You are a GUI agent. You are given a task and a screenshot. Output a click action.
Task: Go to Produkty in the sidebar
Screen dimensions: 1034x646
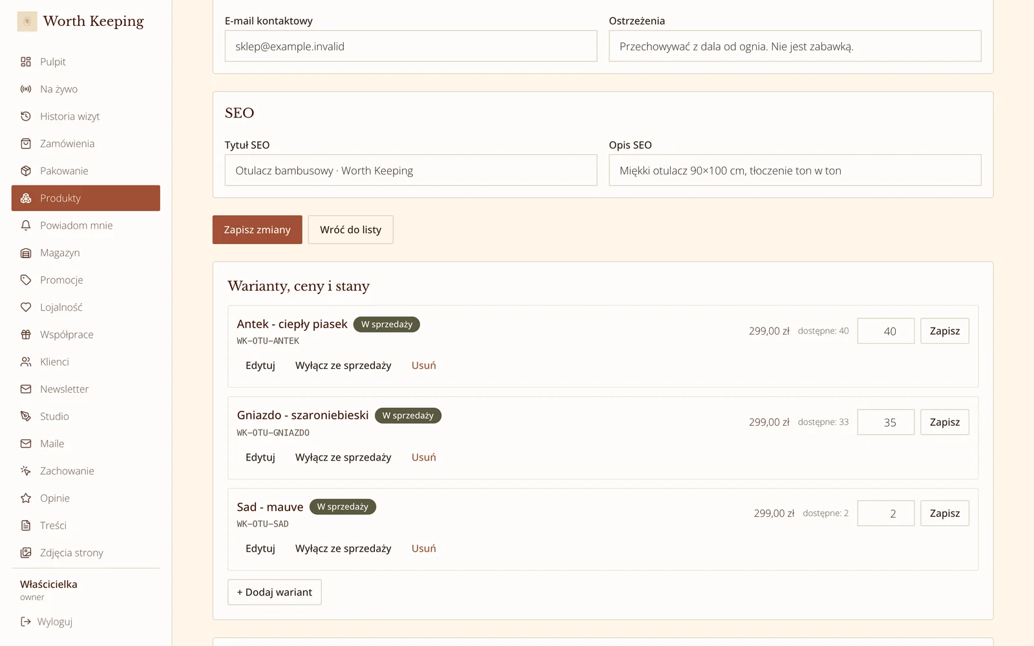86,198
